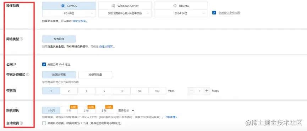Set bandwidth preset to 5 Mbps
The width and height of the screenshot is (307, 131).
click(x=104, y=91)
